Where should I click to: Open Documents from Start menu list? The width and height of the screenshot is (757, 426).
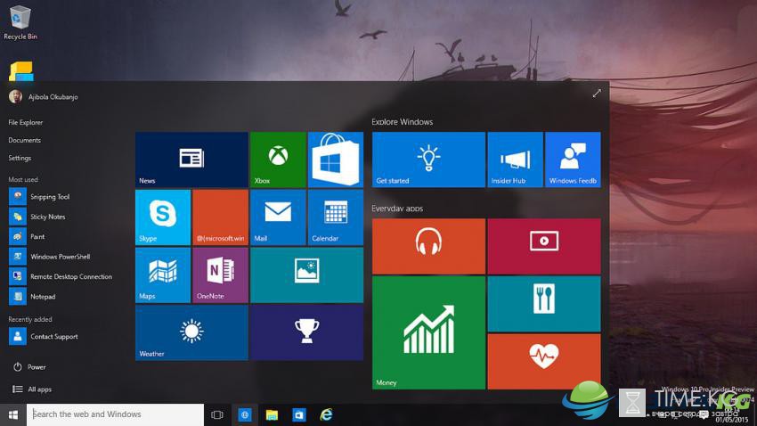(x=25, y=140)
